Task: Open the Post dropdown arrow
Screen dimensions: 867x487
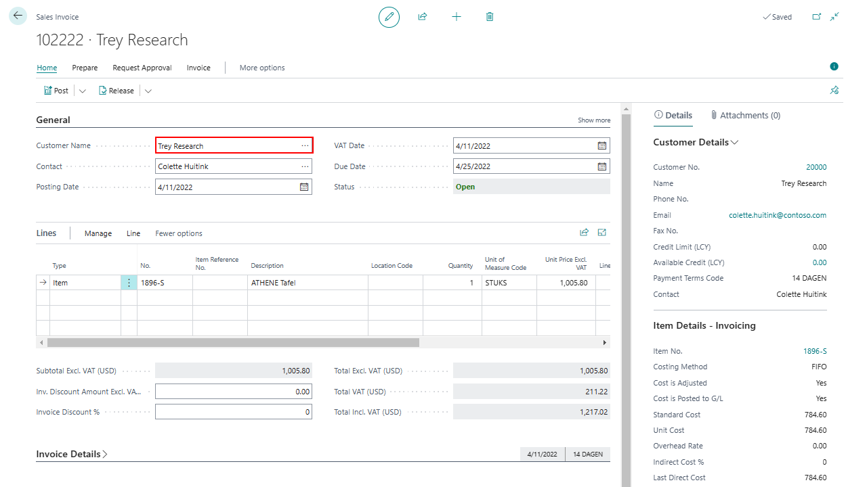Action: 83,91
